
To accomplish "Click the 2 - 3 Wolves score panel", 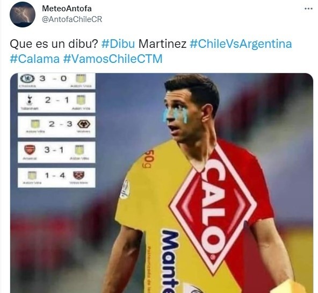I will 56,127.
